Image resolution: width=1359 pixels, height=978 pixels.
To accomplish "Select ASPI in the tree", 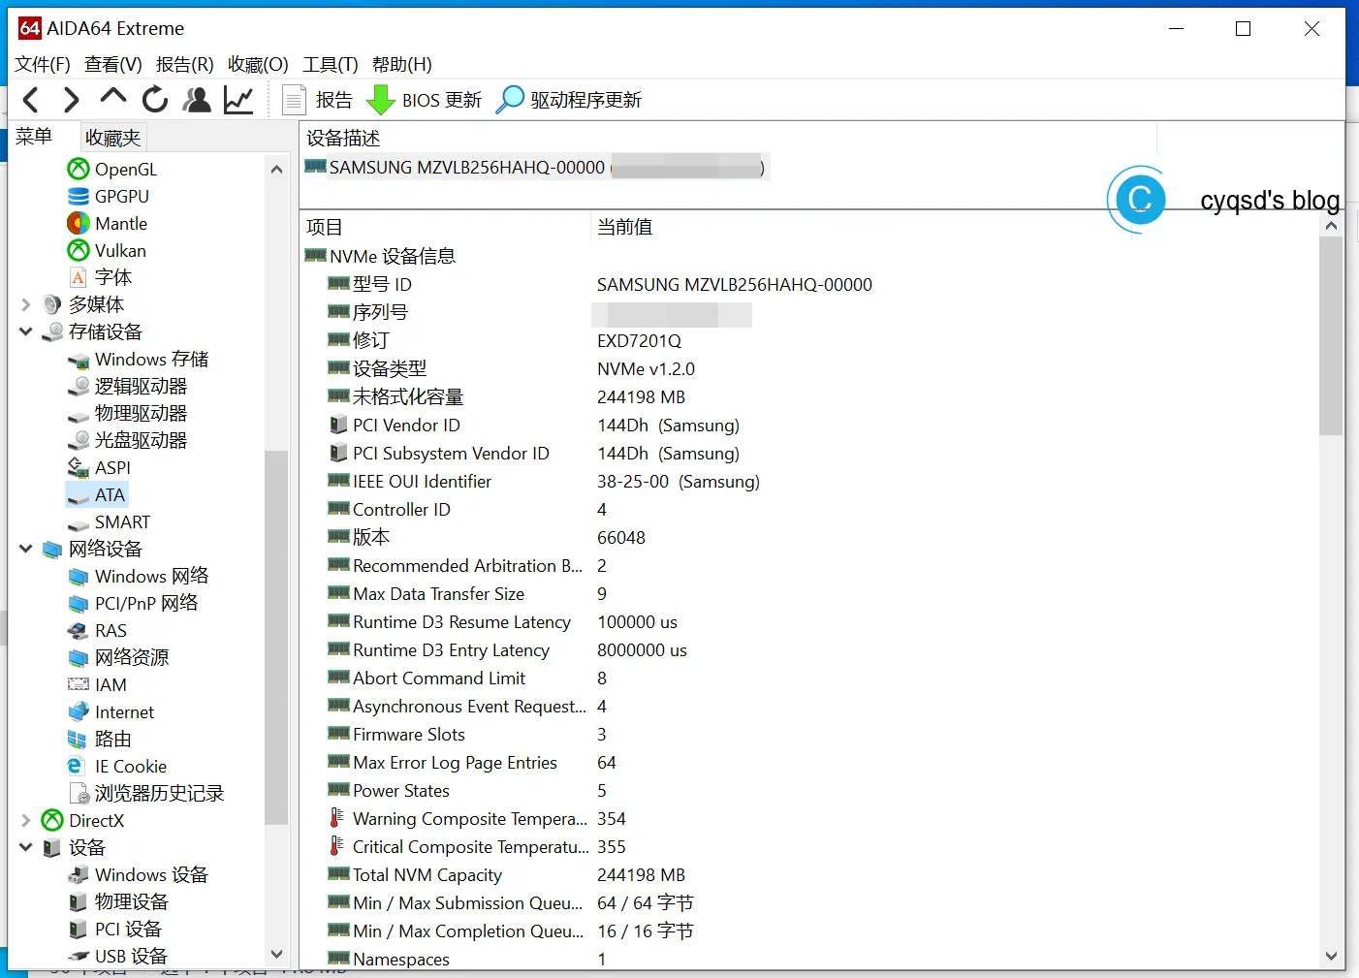I will (99, 467).
